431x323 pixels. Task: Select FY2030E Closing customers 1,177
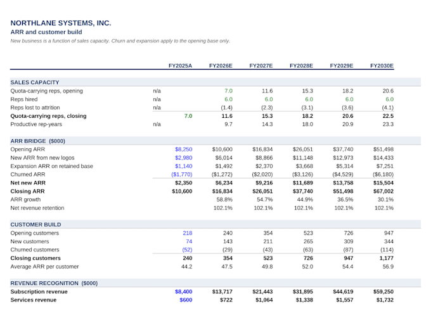click(x=386, y=258)
